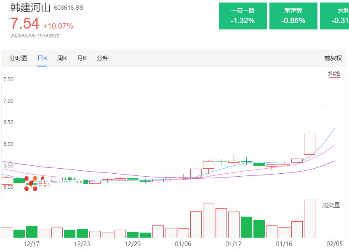Image resolution: width=349 pixels, height=249 pixels.
Task: Click the stock code 603616.SS
Action: point(69,8)
